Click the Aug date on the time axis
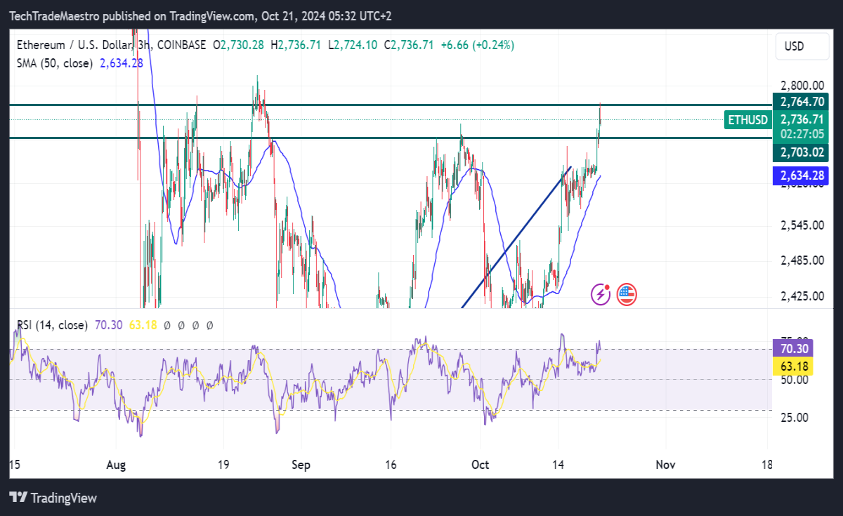The image size is (843, 516). pyautogui.click(x=117, y=465)
